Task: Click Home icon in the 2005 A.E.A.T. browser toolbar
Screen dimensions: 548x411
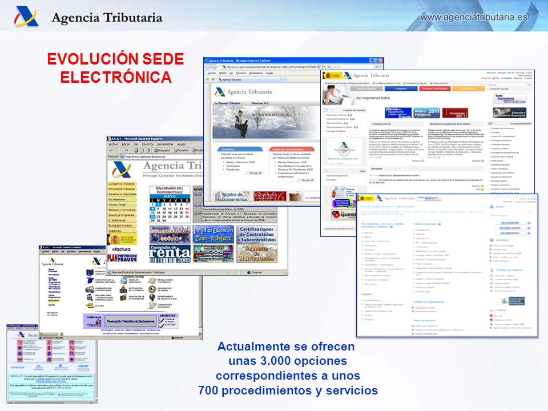Action: [x=148, y=150]
